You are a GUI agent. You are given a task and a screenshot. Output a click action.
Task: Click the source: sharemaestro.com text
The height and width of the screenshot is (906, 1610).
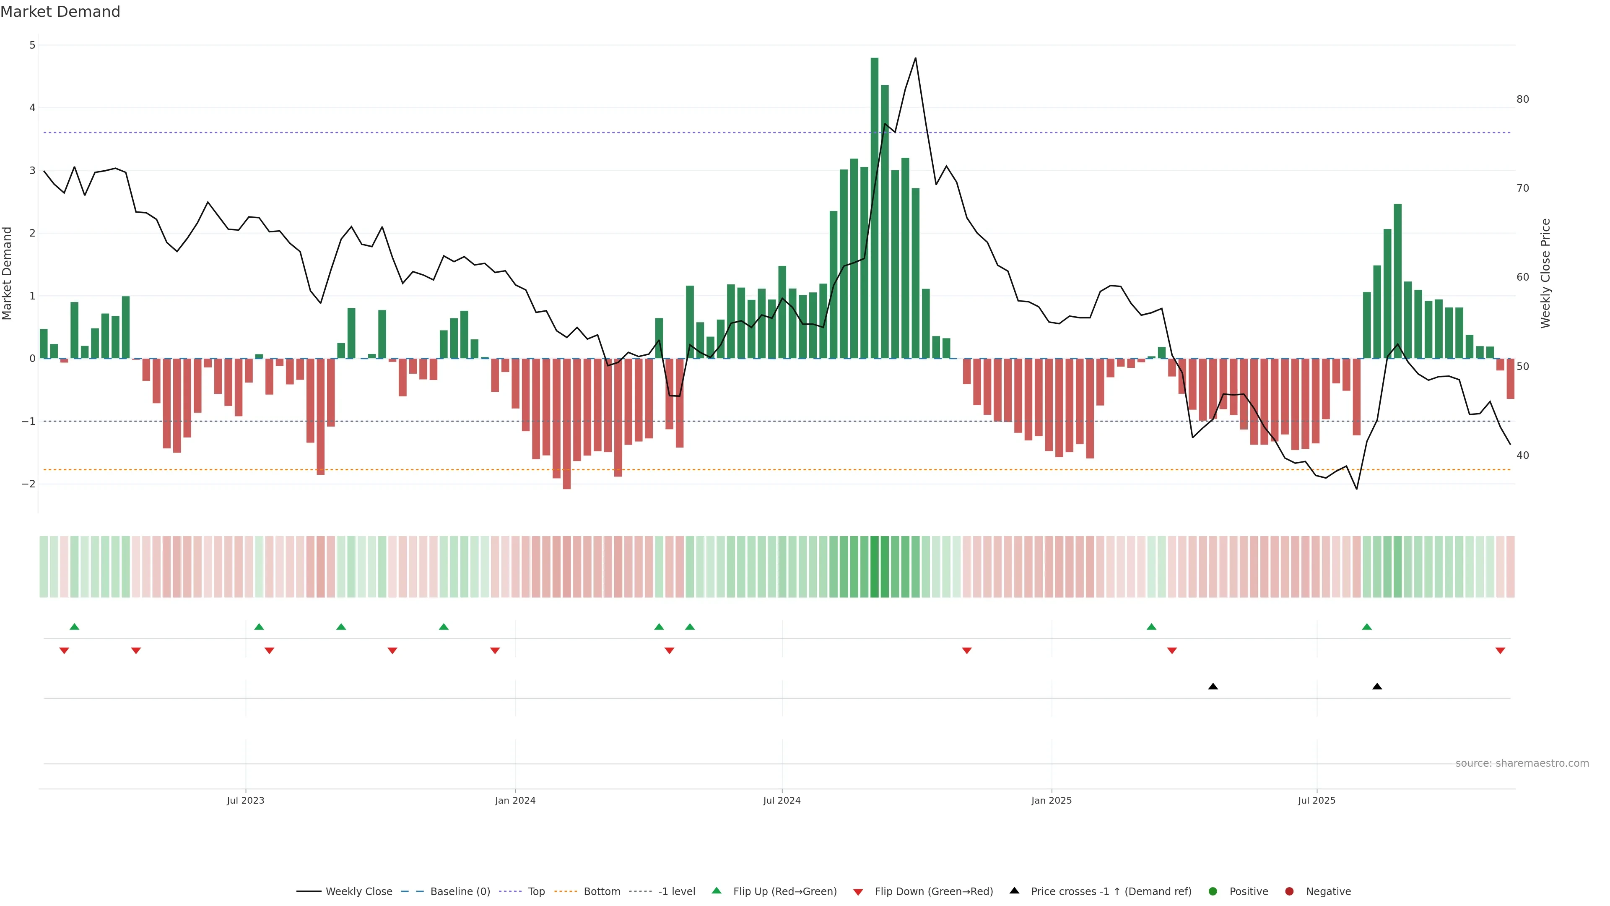(x=1522, y=763)
